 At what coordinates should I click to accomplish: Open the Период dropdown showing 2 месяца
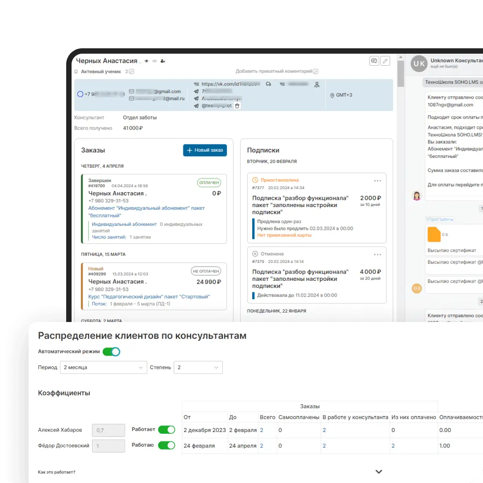tap(103, 368)
